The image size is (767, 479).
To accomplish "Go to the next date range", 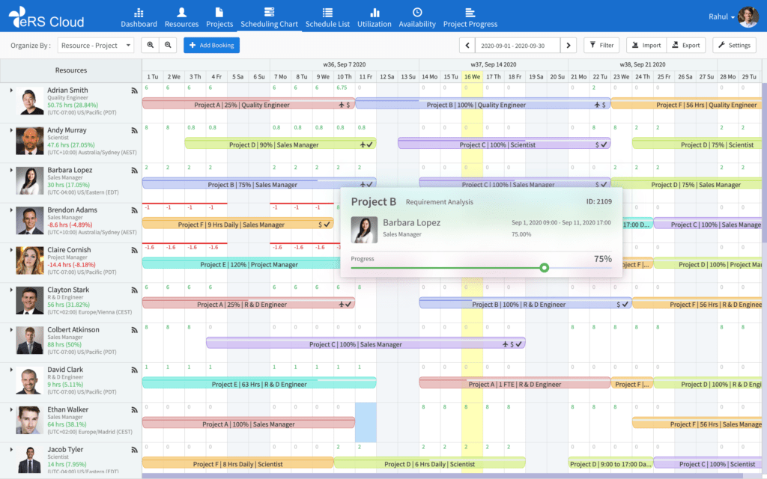I will pos(569,46).
